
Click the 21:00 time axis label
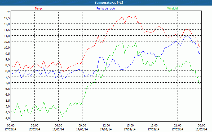tap(178, 126)
